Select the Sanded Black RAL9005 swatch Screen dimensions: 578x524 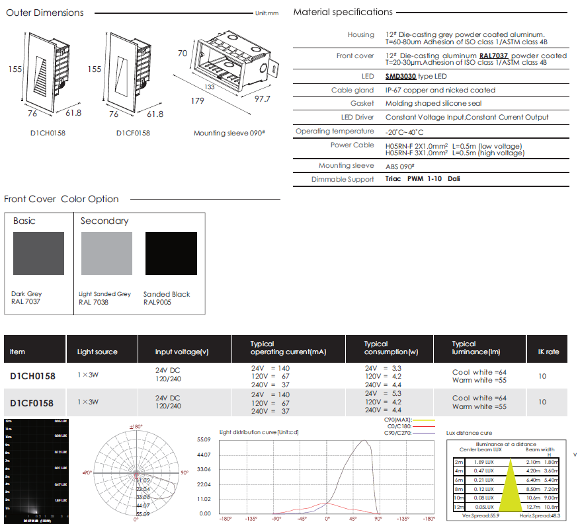(x=171, y=253)
